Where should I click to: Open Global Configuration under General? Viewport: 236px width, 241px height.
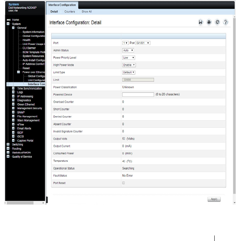tap(34, 36)
